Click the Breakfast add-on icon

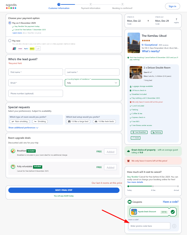(x=13, y=151)
